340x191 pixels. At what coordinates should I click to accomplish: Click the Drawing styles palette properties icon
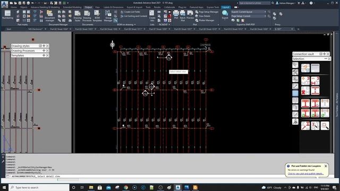40,46
